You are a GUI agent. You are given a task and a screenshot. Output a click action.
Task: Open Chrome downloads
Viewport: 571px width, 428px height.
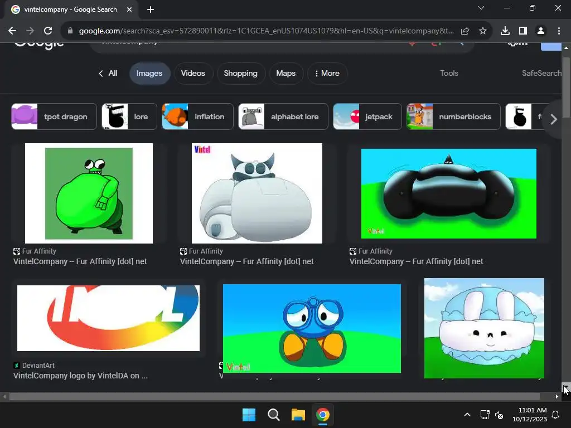point(505,31)
